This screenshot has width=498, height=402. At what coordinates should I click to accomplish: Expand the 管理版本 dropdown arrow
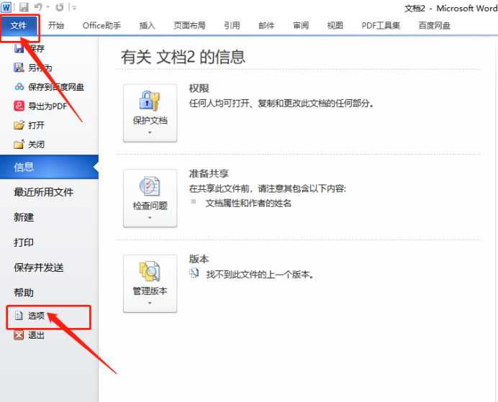150,303
